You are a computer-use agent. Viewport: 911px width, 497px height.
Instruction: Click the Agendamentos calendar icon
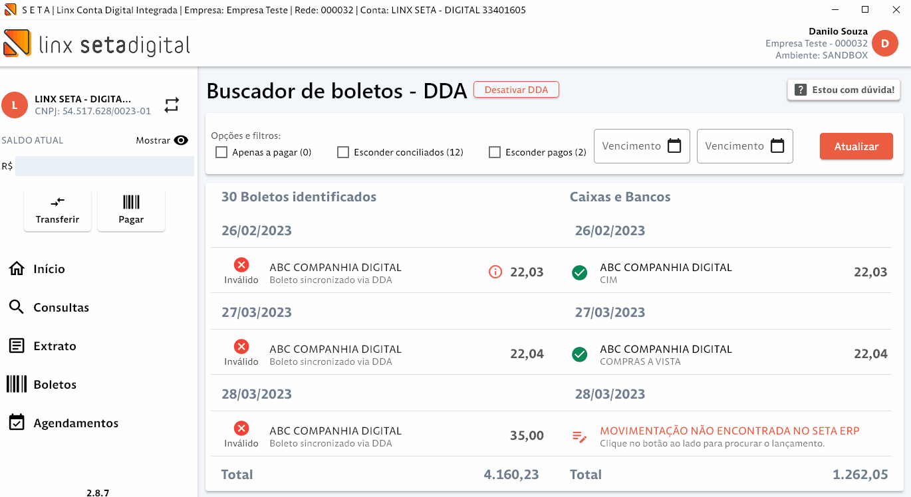[x=17, y=423]
